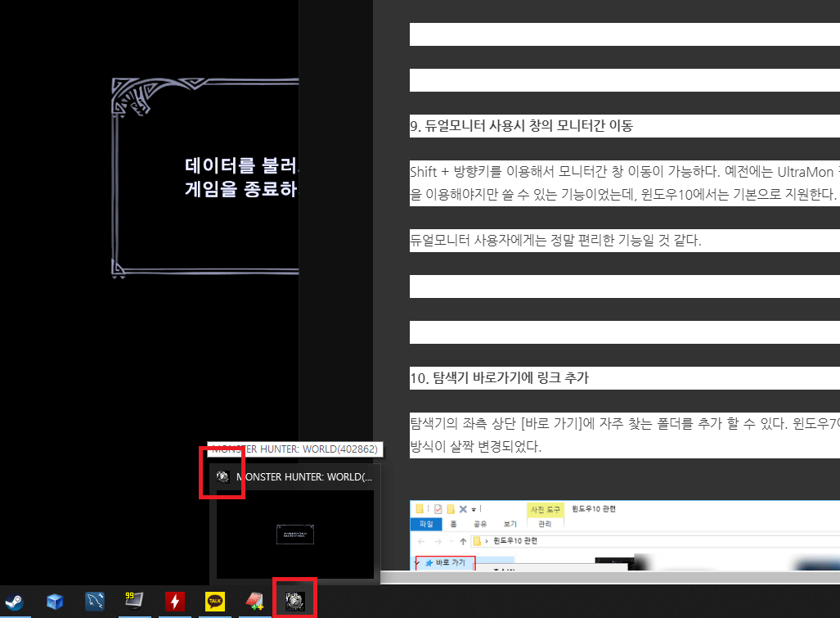
Task: Click the New Folder icon in Explorer toolbar
Action: coord(451,509)
